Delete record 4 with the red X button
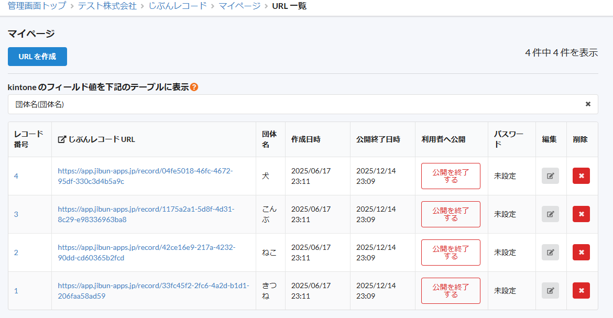Screen dimensions: 613x318 click(582, 176)
